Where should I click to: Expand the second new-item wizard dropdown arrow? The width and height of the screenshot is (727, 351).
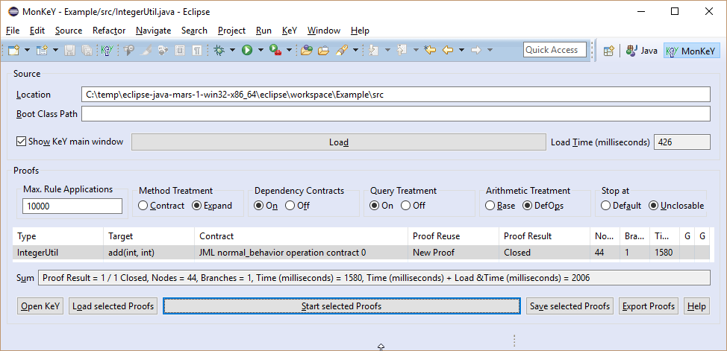tap(55, 50)
